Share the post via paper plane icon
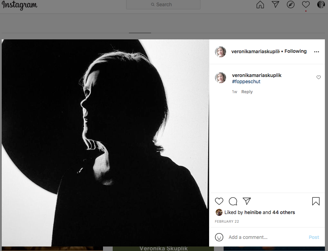This screenshot has height=251, width=328. coord(247,201)
